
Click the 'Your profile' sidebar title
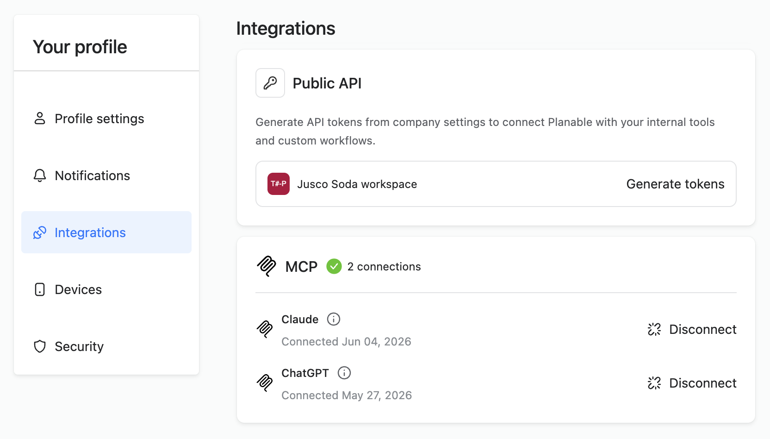click(x=80, y=47)
